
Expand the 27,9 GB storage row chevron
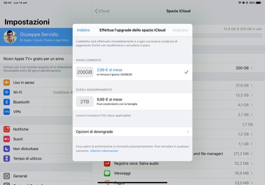click(252, 86)
